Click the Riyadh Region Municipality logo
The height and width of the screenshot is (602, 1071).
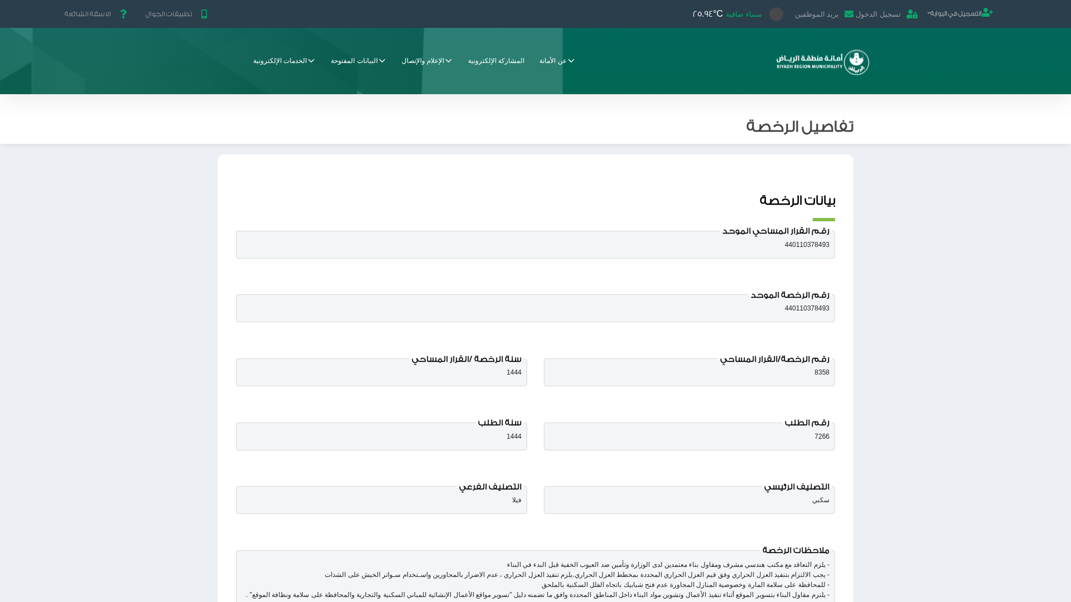(x=823, y=62)
